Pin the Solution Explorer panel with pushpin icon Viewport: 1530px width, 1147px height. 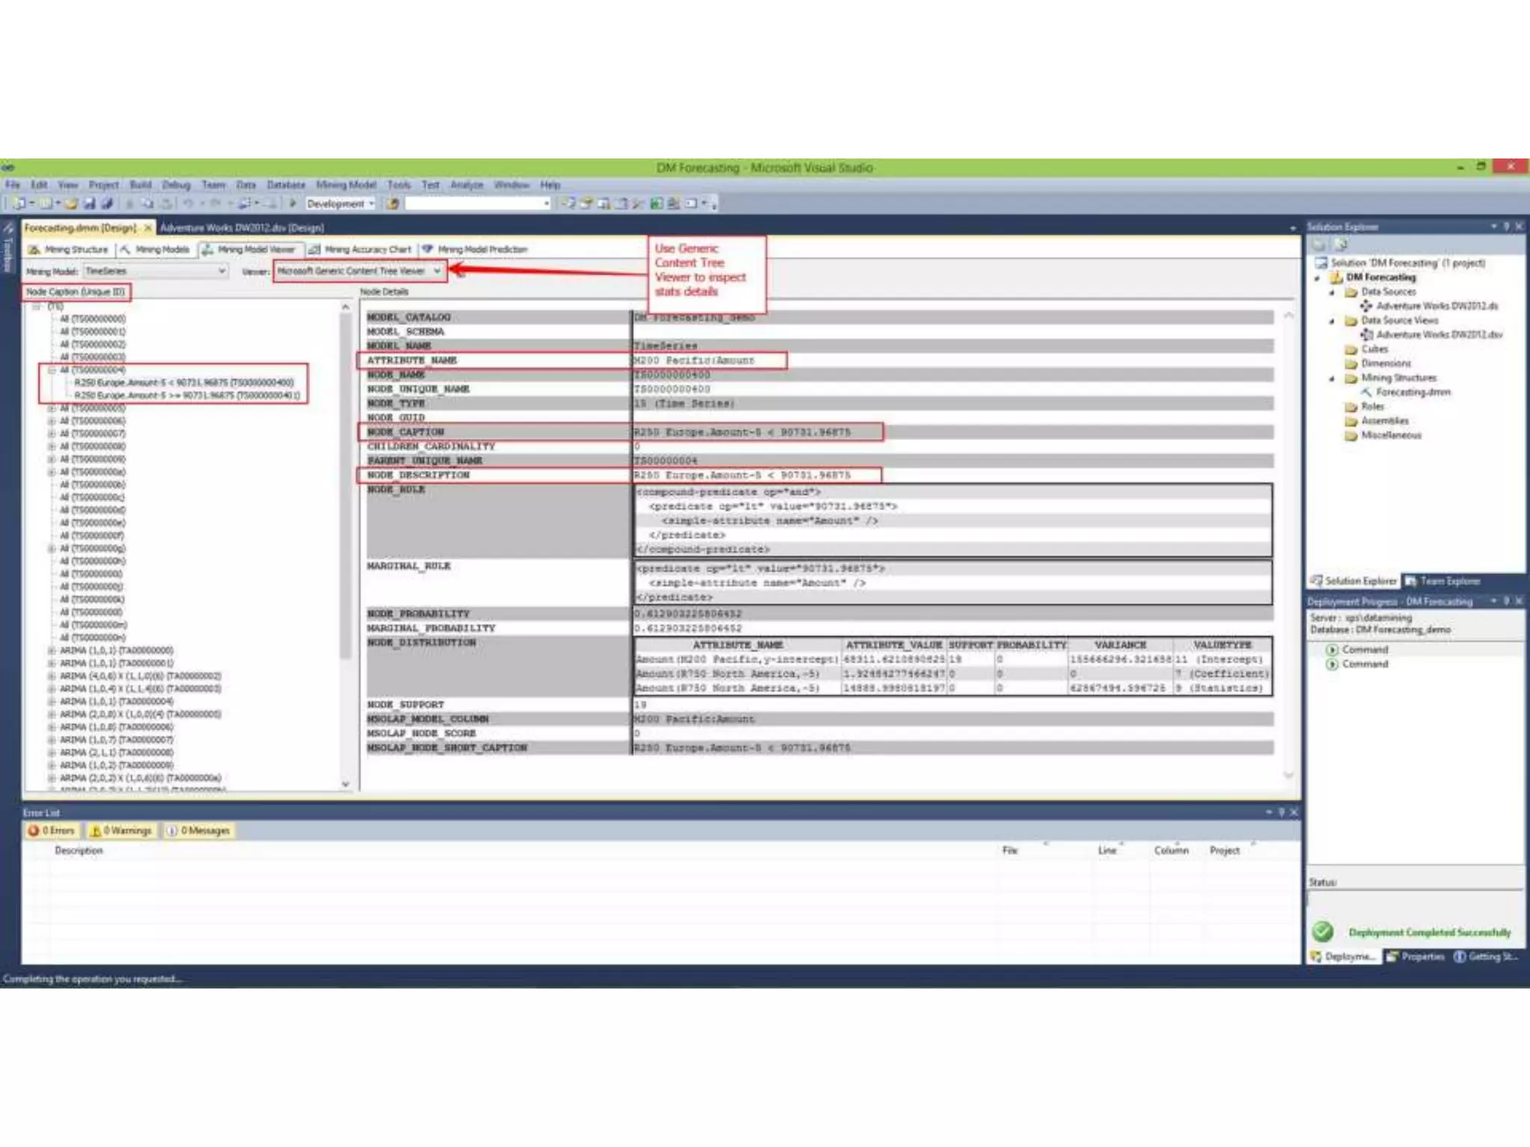click(1506, 226)
